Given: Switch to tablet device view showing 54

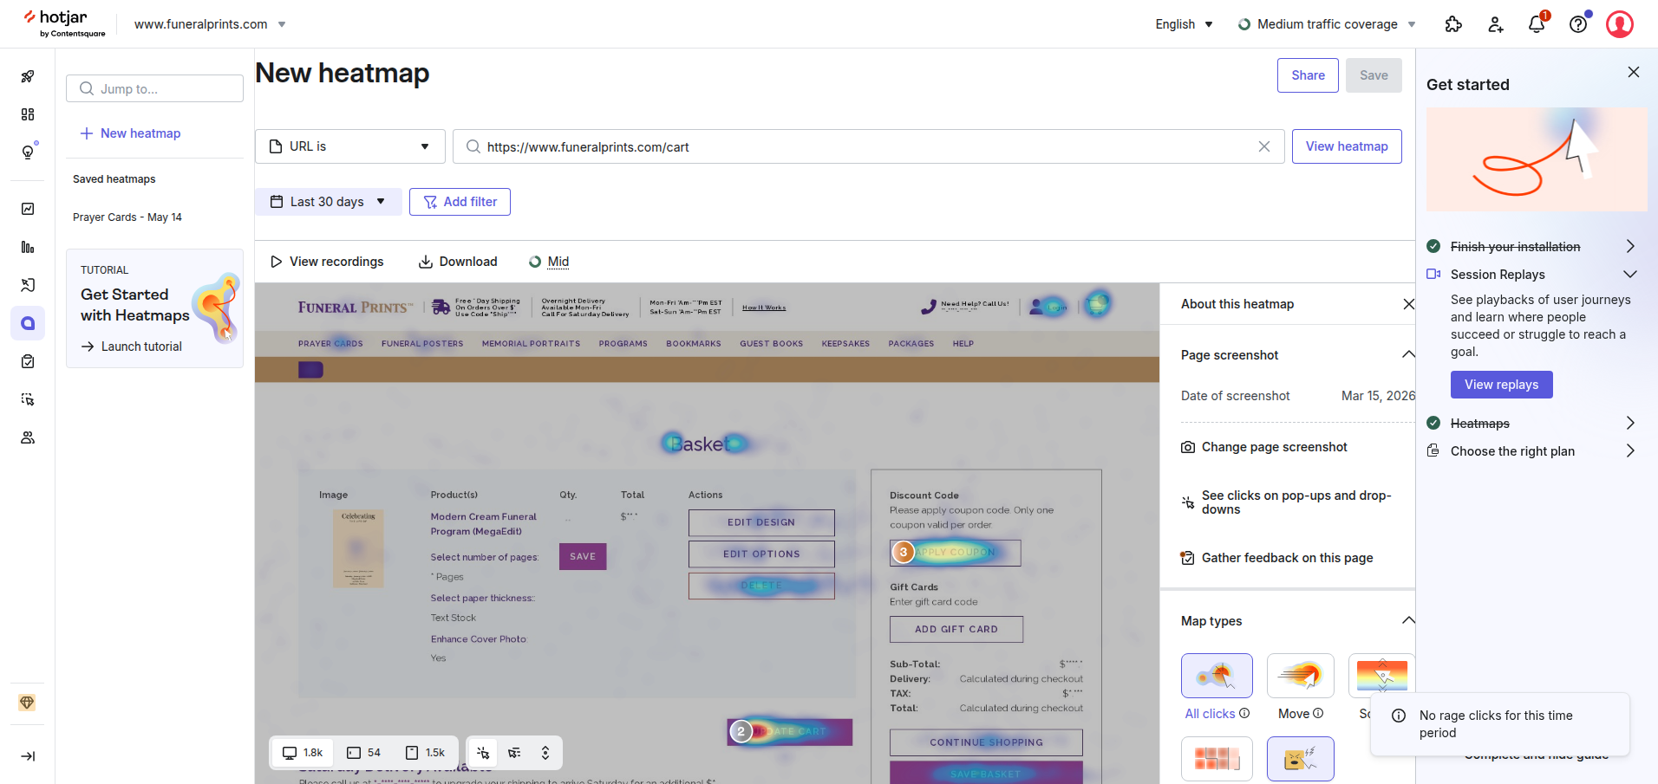Looking at the screenshot, I should 364,753.
